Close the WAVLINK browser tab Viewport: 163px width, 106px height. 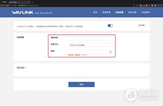[x=29, y=2]
